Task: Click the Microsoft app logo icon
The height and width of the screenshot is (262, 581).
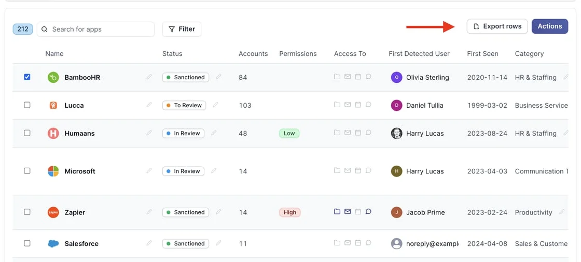Action: (x=53, y=171)
